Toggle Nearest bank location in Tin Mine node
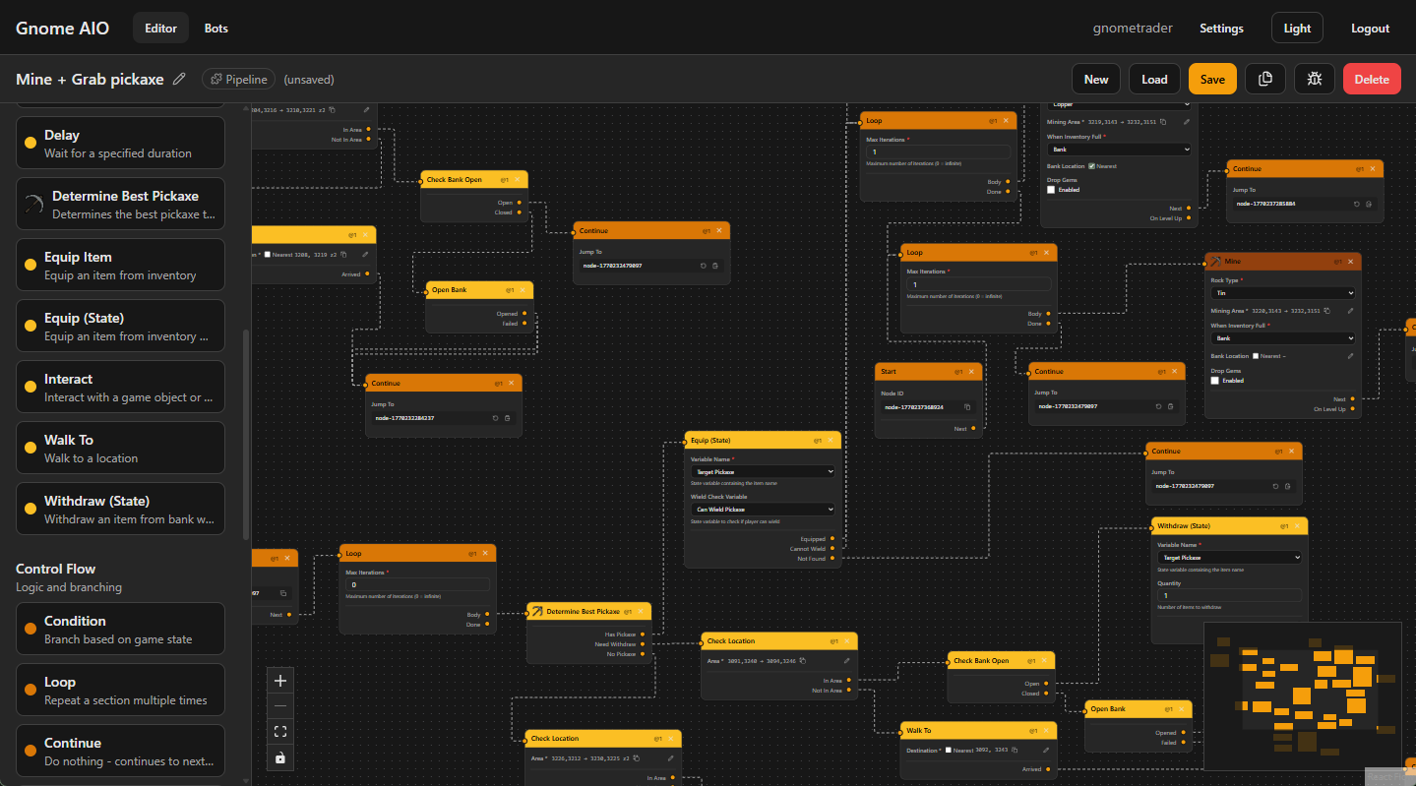 [x=1255, y=356]
